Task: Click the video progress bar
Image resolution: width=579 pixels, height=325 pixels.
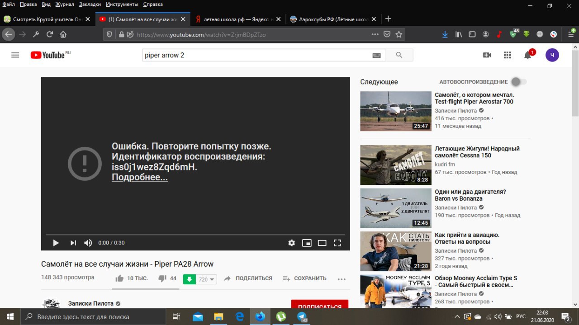Action: pos(195,235)
